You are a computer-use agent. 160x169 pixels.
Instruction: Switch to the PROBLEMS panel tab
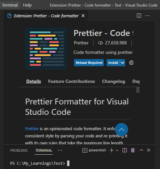19,150
